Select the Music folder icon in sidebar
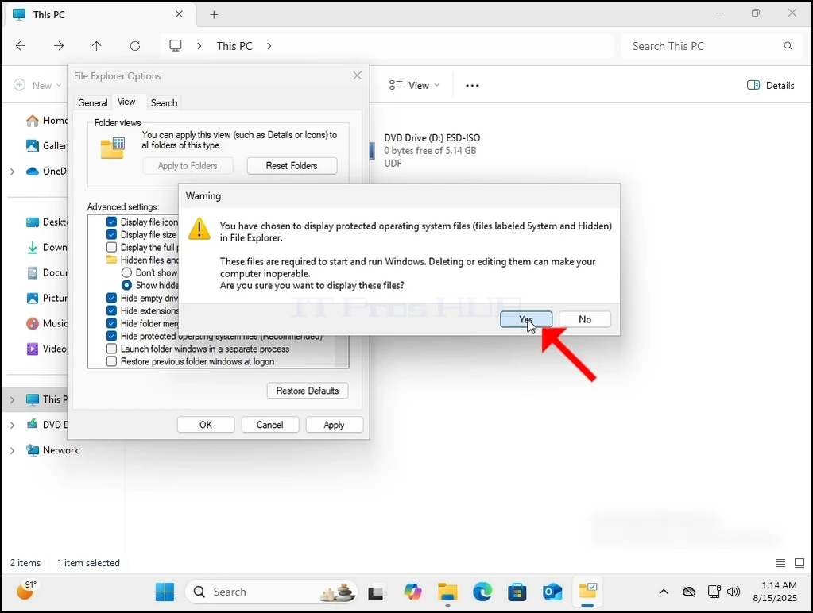 point(32,324)
